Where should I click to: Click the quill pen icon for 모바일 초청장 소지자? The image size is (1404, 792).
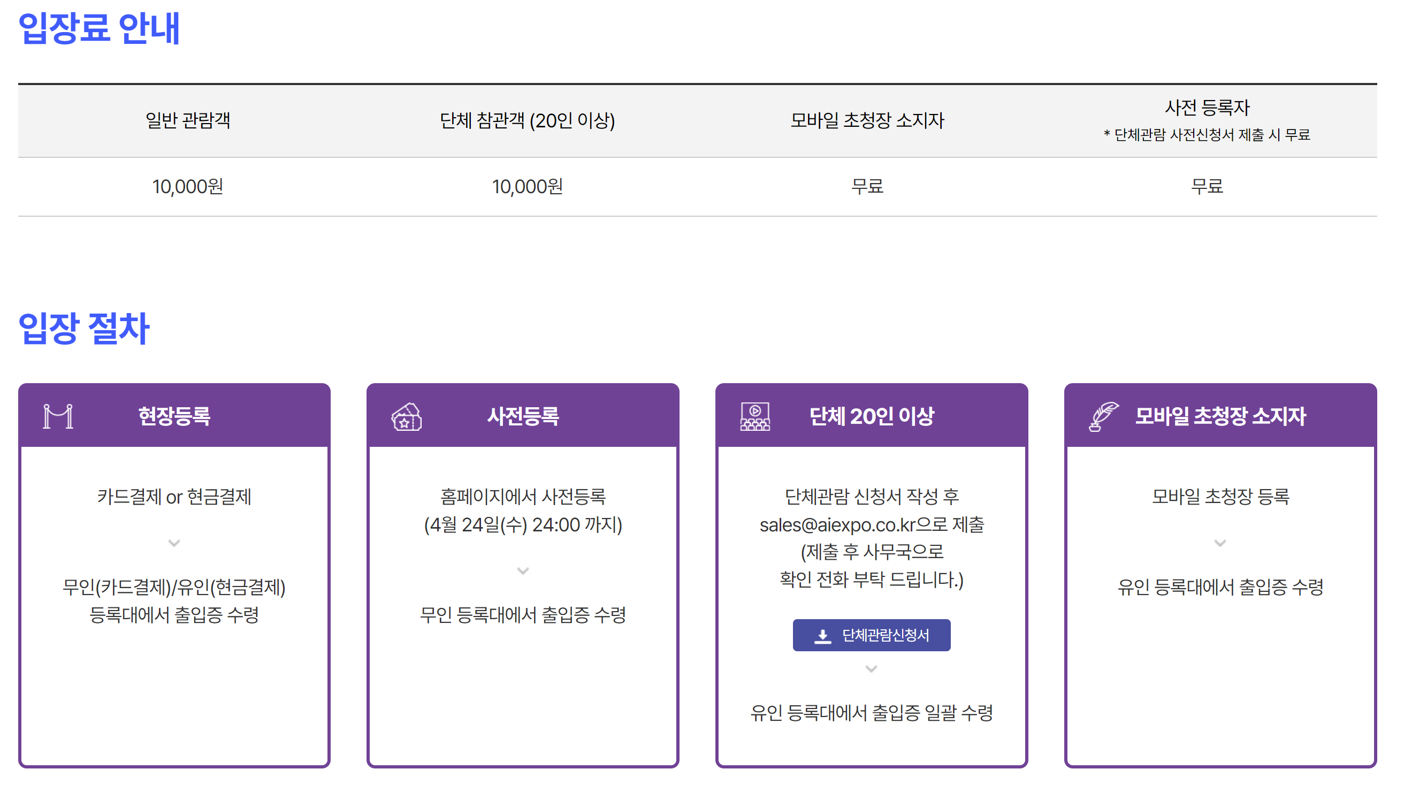tap(1103, 416)
